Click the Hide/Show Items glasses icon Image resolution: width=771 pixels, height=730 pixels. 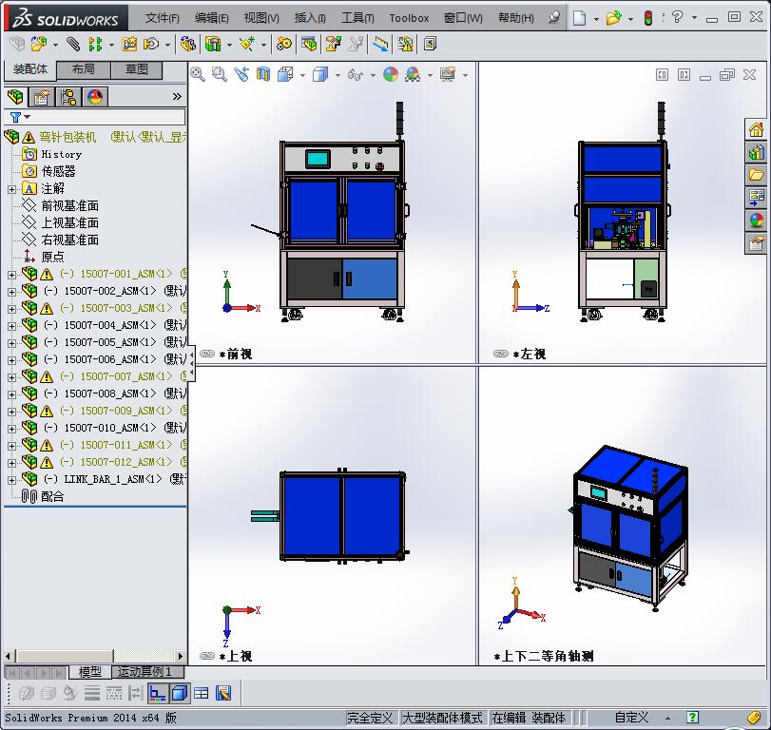(x=355, y=75)
